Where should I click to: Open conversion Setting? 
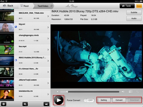[x=104, y=100]
